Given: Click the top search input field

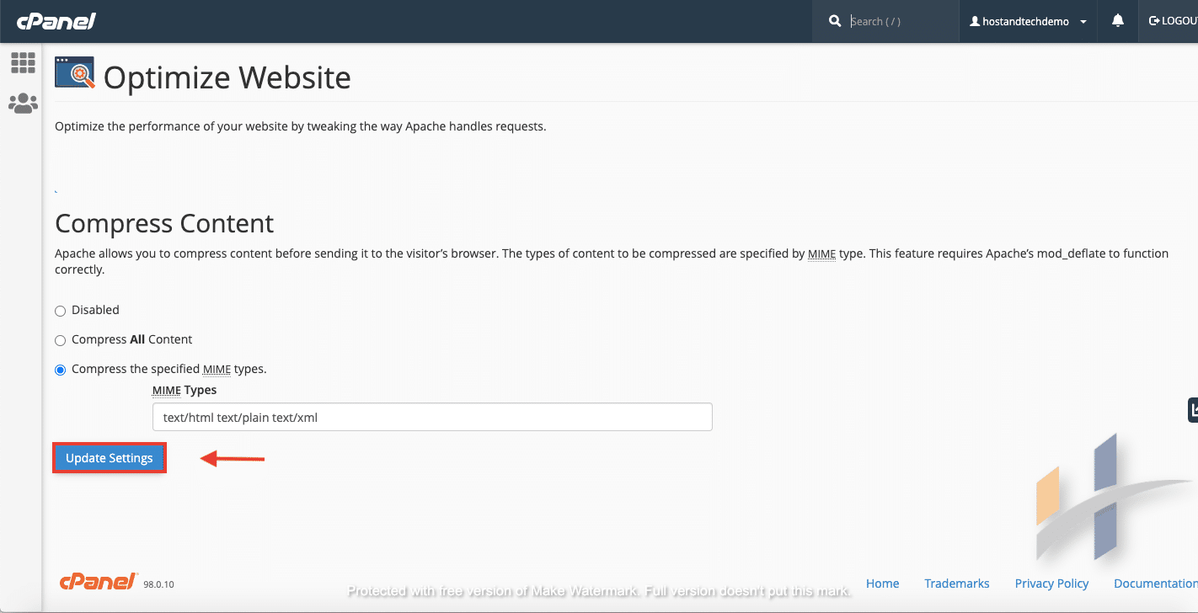Looking at the screenshot, I should 893,21.
